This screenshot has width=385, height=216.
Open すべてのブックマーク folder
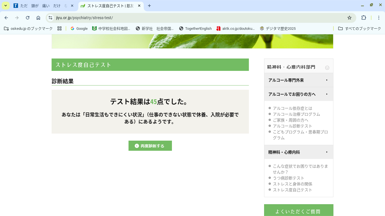360,28
